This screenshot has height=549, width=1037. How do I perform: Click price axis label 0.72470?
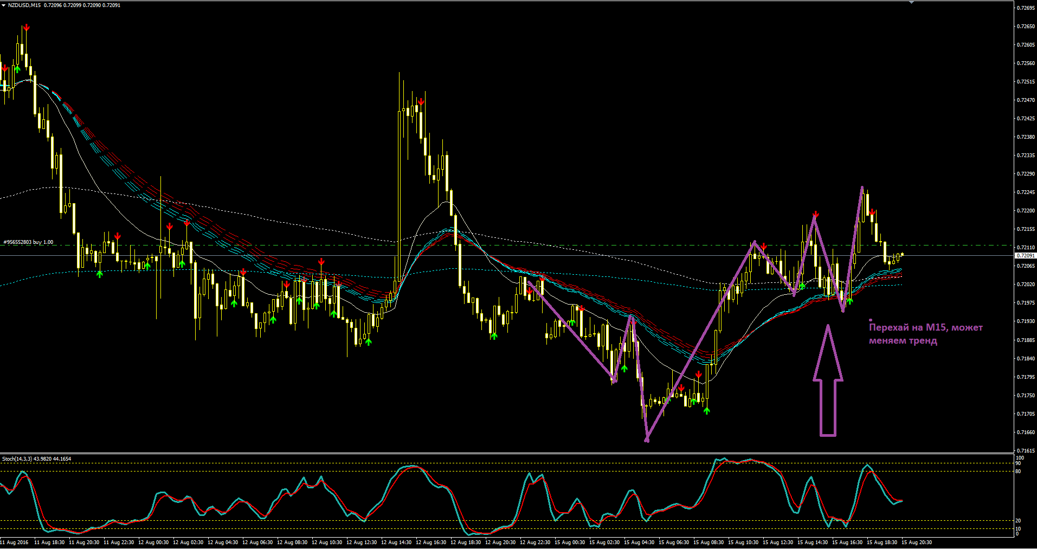tap(1026, 100)
